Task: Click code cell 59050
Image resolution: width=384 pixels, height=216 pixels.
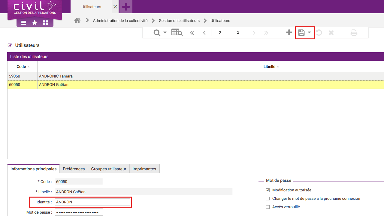Action: (x=23, y=76)
